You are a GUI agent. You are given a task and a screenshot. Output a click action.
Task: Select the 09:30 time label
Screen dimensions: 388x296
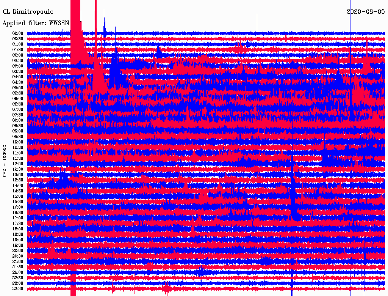18,136
